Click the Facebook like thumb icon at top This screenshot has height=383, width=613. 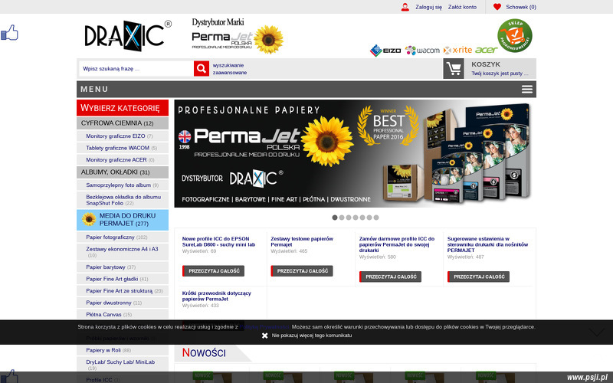click(x=9, y=32)
